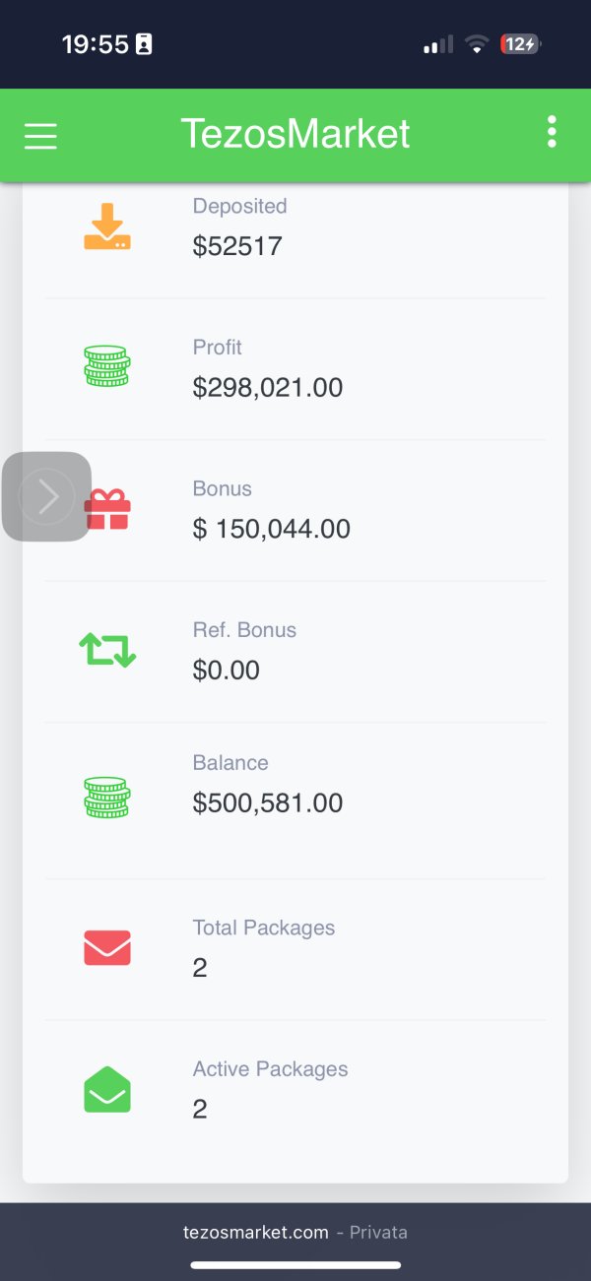Viewport: 591px width, 1281px height.
Task: Tap the Ref. Bonus $0.00 value
Action: (227, 671)
